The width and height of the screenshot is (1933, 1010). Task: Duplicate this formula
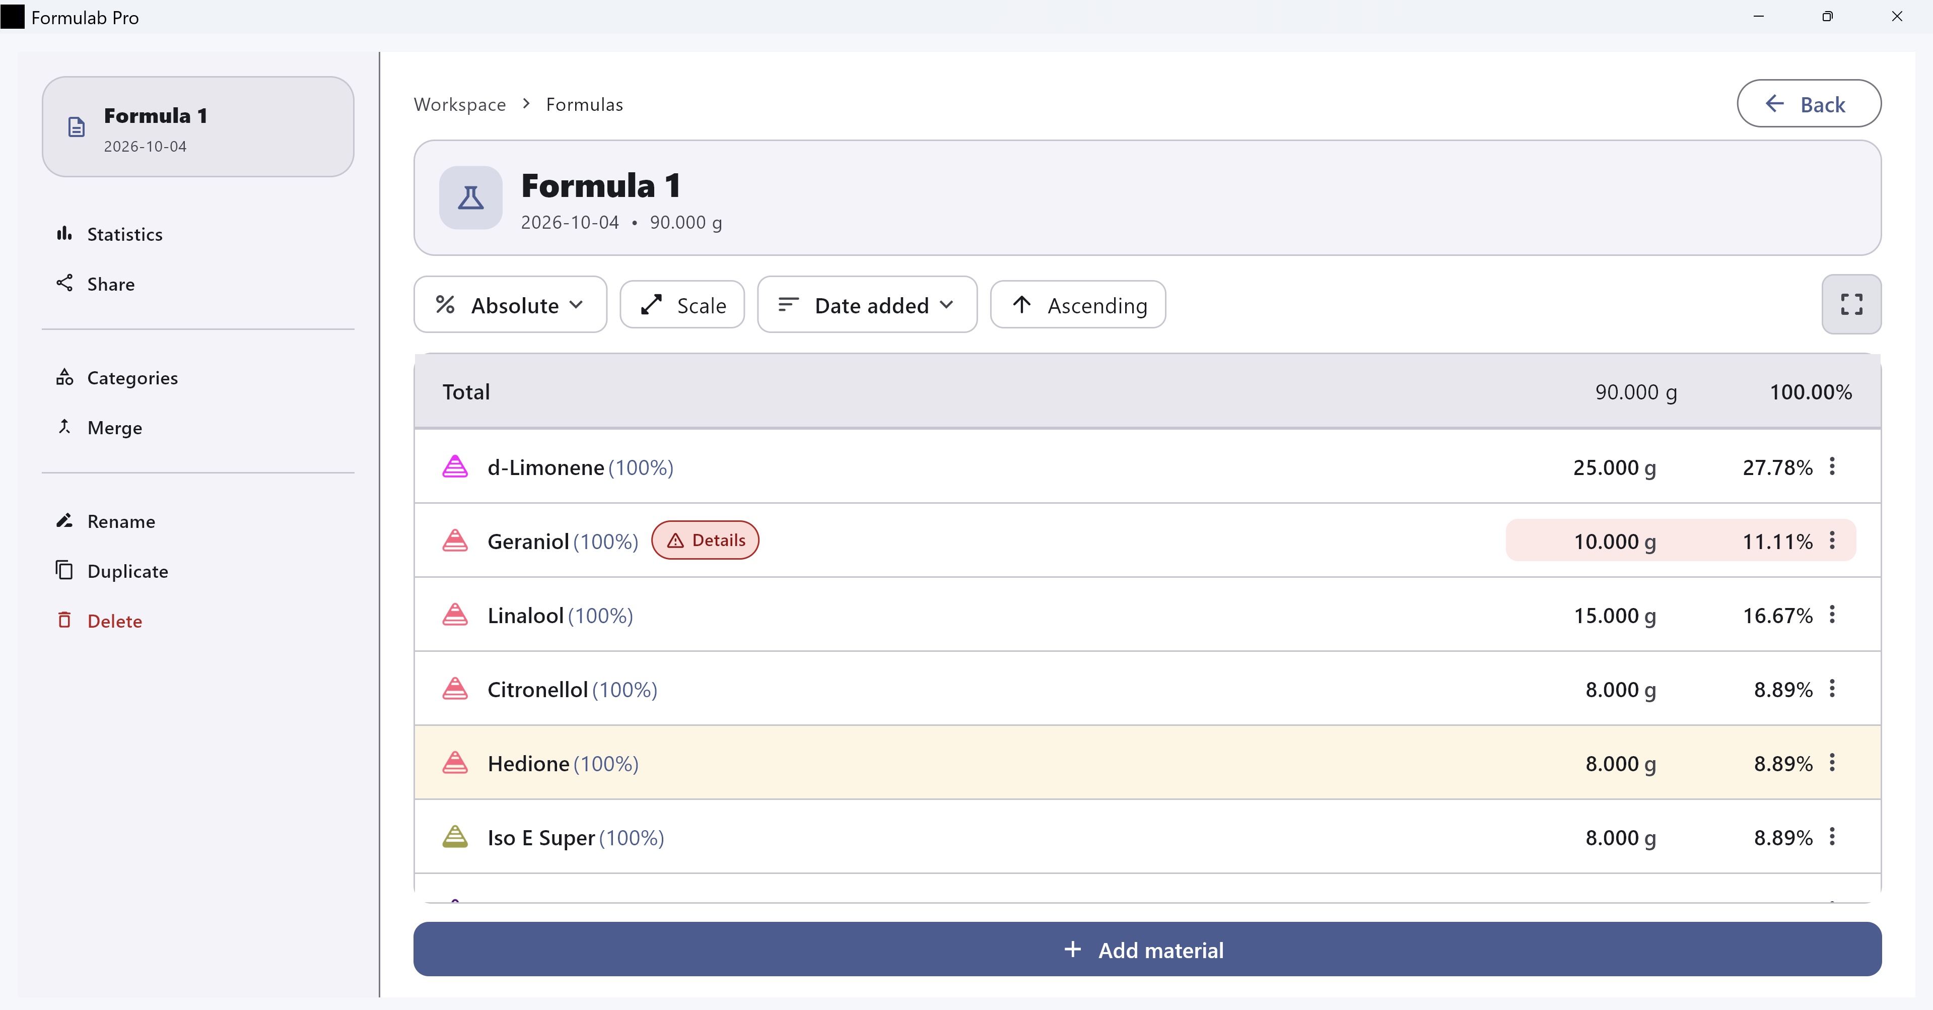coord(112,571)
